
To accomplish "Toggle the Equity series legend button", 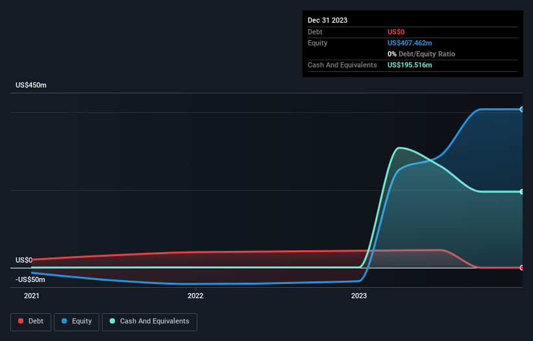I will [x=77, y=322].
